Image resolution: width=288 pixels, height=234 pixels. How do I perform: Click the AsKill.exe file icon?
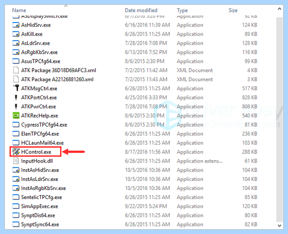tap(16, 34)
